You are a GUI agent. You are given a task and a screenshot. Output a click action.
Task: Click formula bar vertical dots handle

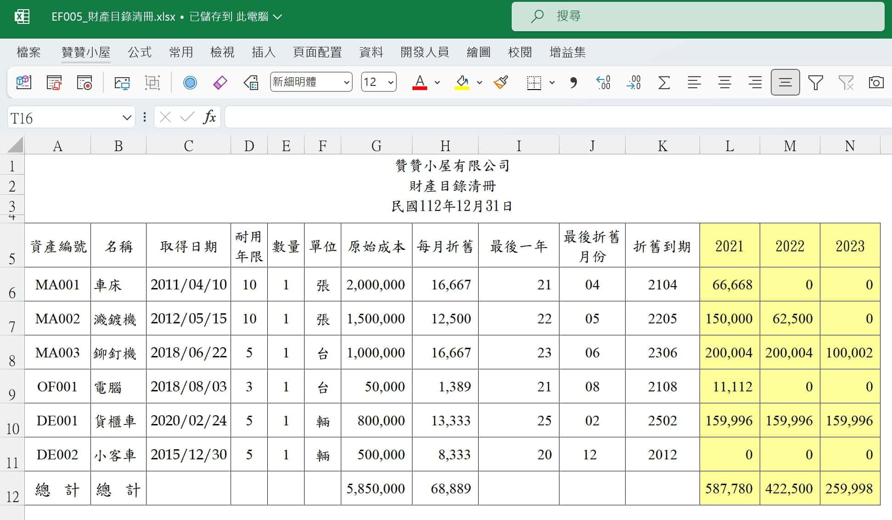pos(145,118)
